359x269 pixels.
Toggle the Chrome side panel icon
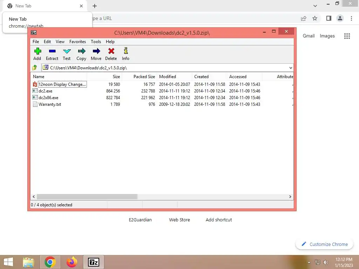[329, 18]
